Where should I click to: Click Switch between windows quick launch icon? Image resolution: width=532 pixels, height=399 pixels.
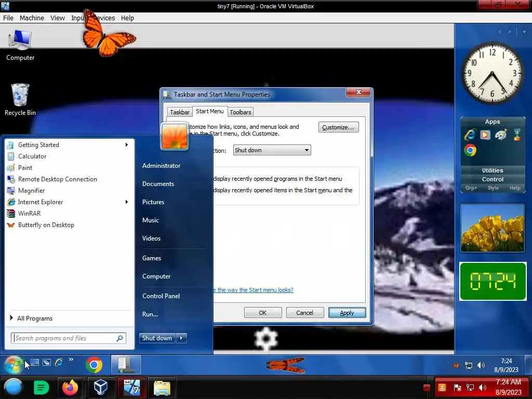click(x=47, y=362)
